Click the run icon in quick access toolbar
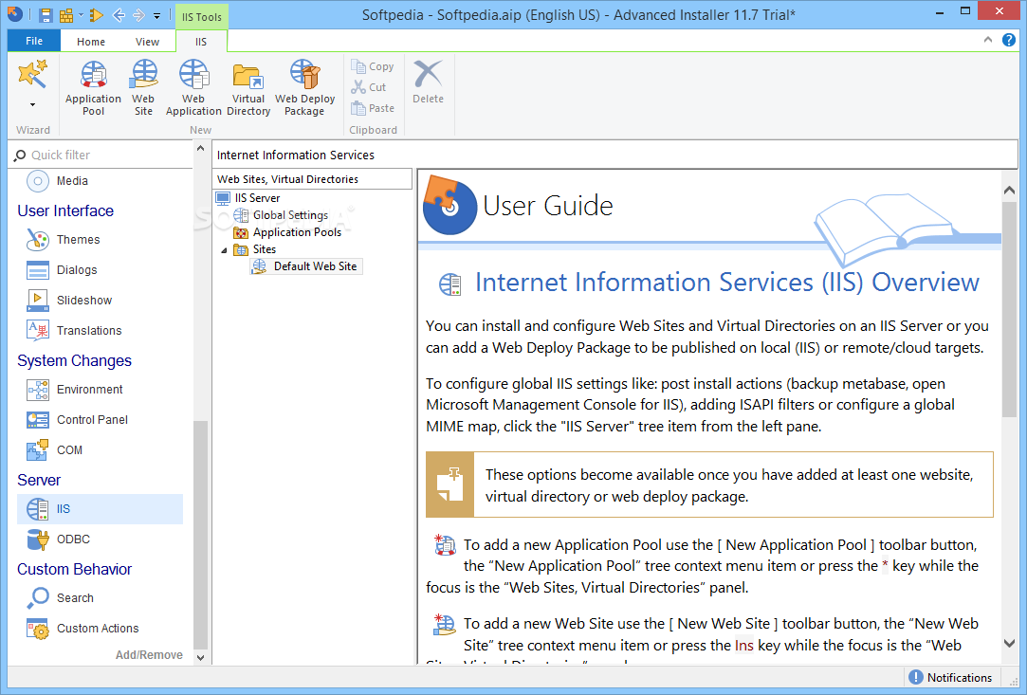Image resolution: width=1027 pixels, height=695 pixels. 97,14
